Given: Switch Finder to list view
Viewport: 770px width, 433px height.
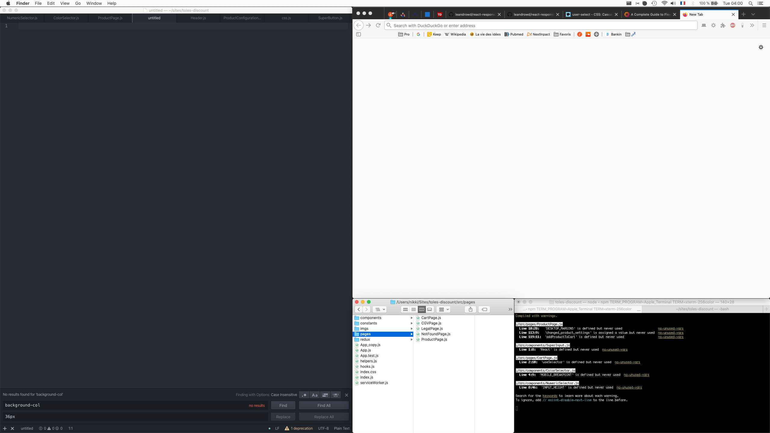Looking at the screenshot, I should coord(414,309).
